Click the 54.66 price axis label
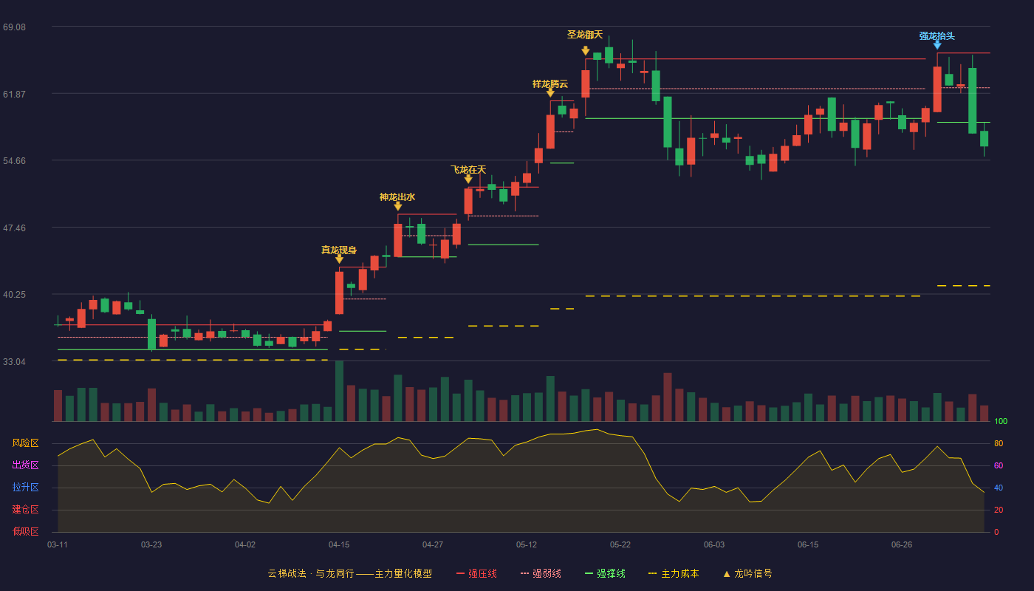 14,161
